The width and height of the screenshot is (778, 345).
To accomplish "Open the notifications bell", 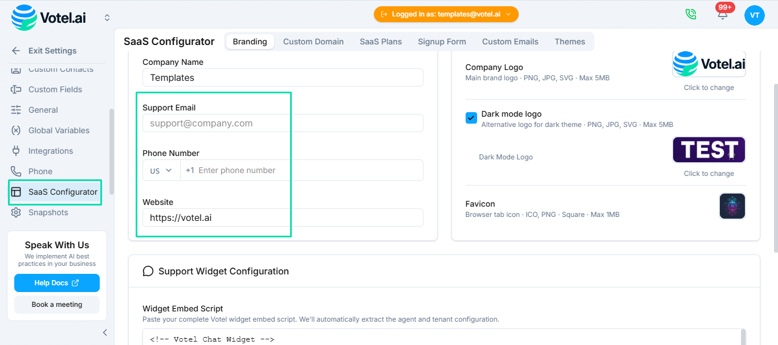I will (722, 15).
